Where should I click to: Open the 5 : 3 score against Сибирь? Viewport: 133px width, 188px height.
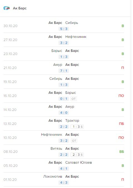(64, 29)
